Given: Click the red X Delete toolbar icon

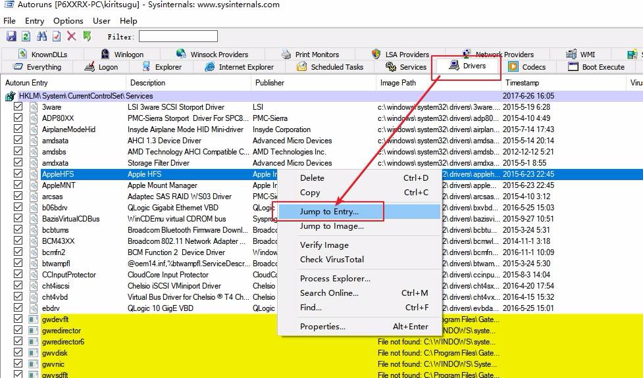Looking at the screenshot, I should tap(71, 36).
